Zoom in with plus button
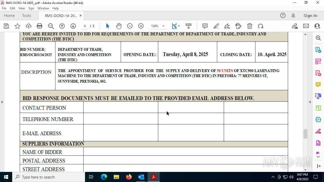This screenshot has width=324, height=182. tap(141, 26)
